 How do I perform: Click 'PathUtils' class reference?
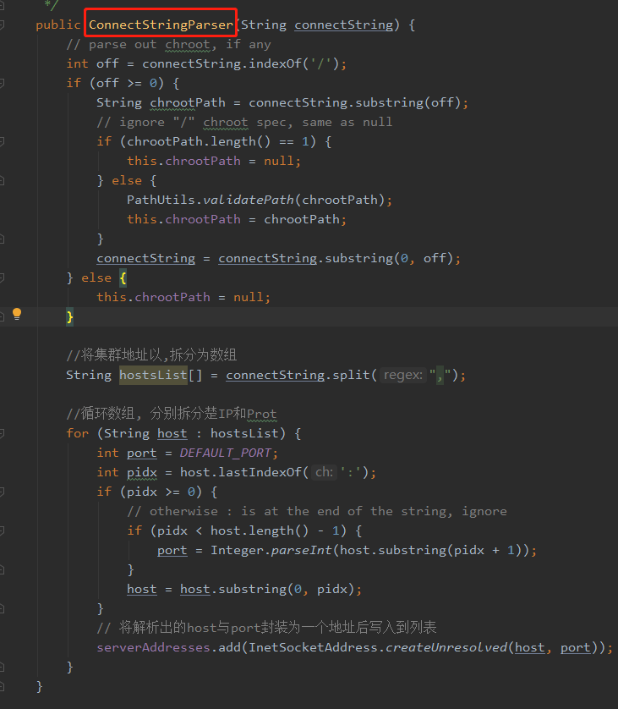coord(161,200)
